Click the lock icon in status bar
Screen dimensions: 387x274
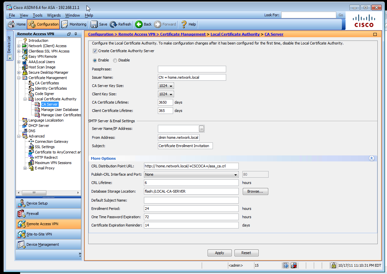(x=333, y=265)
